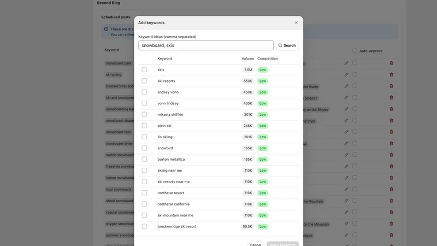Close the Add keywords dialog

click(296, 22)
